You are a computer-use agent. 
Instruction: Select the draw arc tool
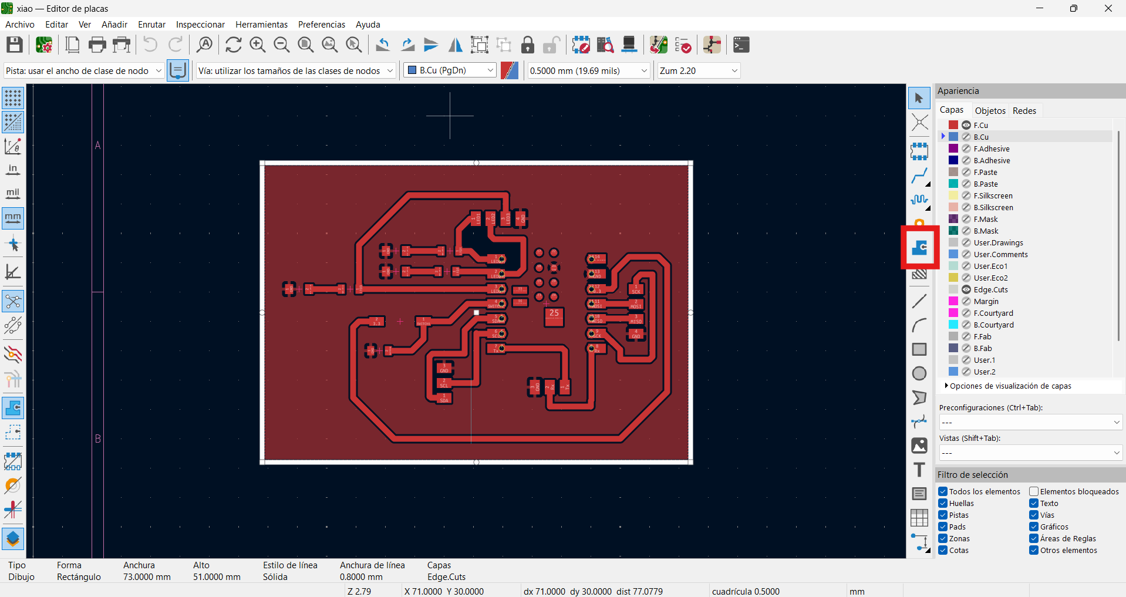919,325
